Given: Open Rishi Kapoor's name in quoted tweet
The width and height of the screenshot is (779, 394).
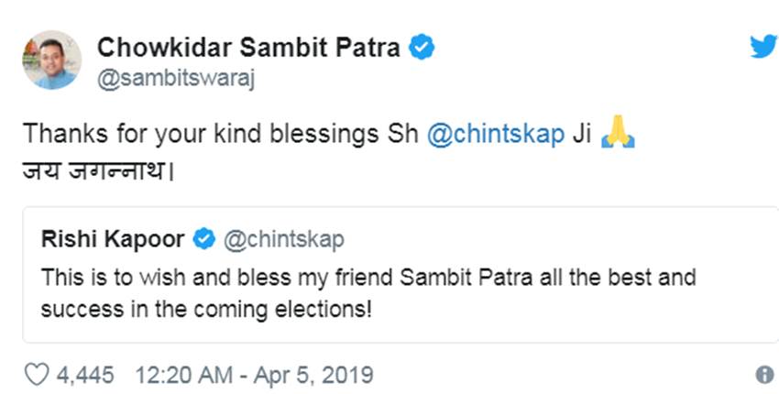Looking at the screenshot, I should point(113,241).
